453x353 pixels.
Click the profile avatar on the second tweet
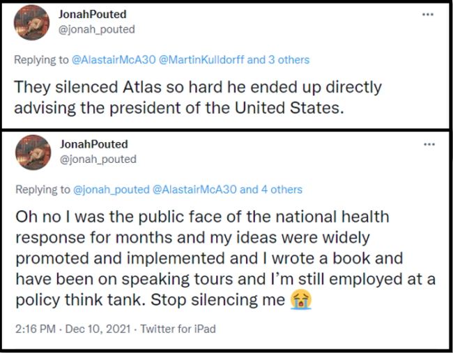31,152
